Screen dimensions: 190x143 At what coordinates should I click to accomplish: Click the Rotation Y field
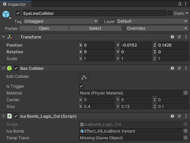click(x=136, y=52)
